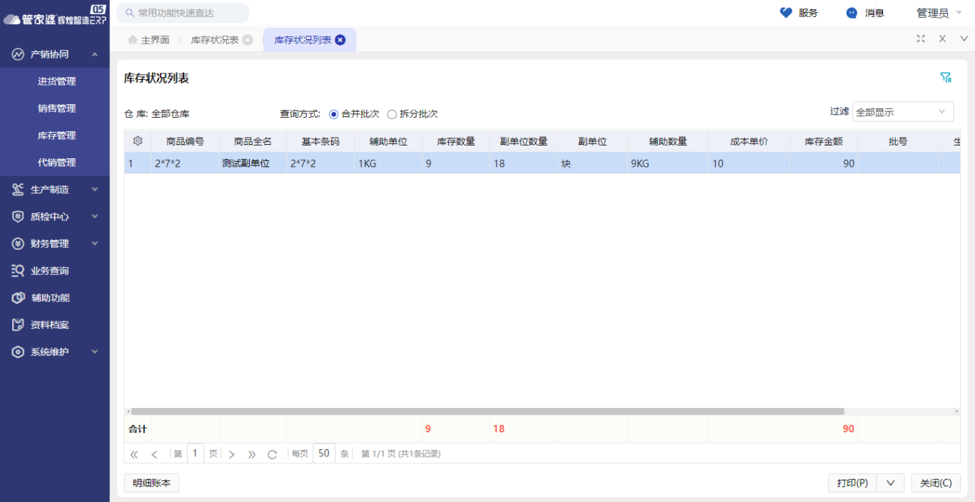Expand the print options arrow beside 打印(P)
975x502 pixels.
click(x=889, y=483)
